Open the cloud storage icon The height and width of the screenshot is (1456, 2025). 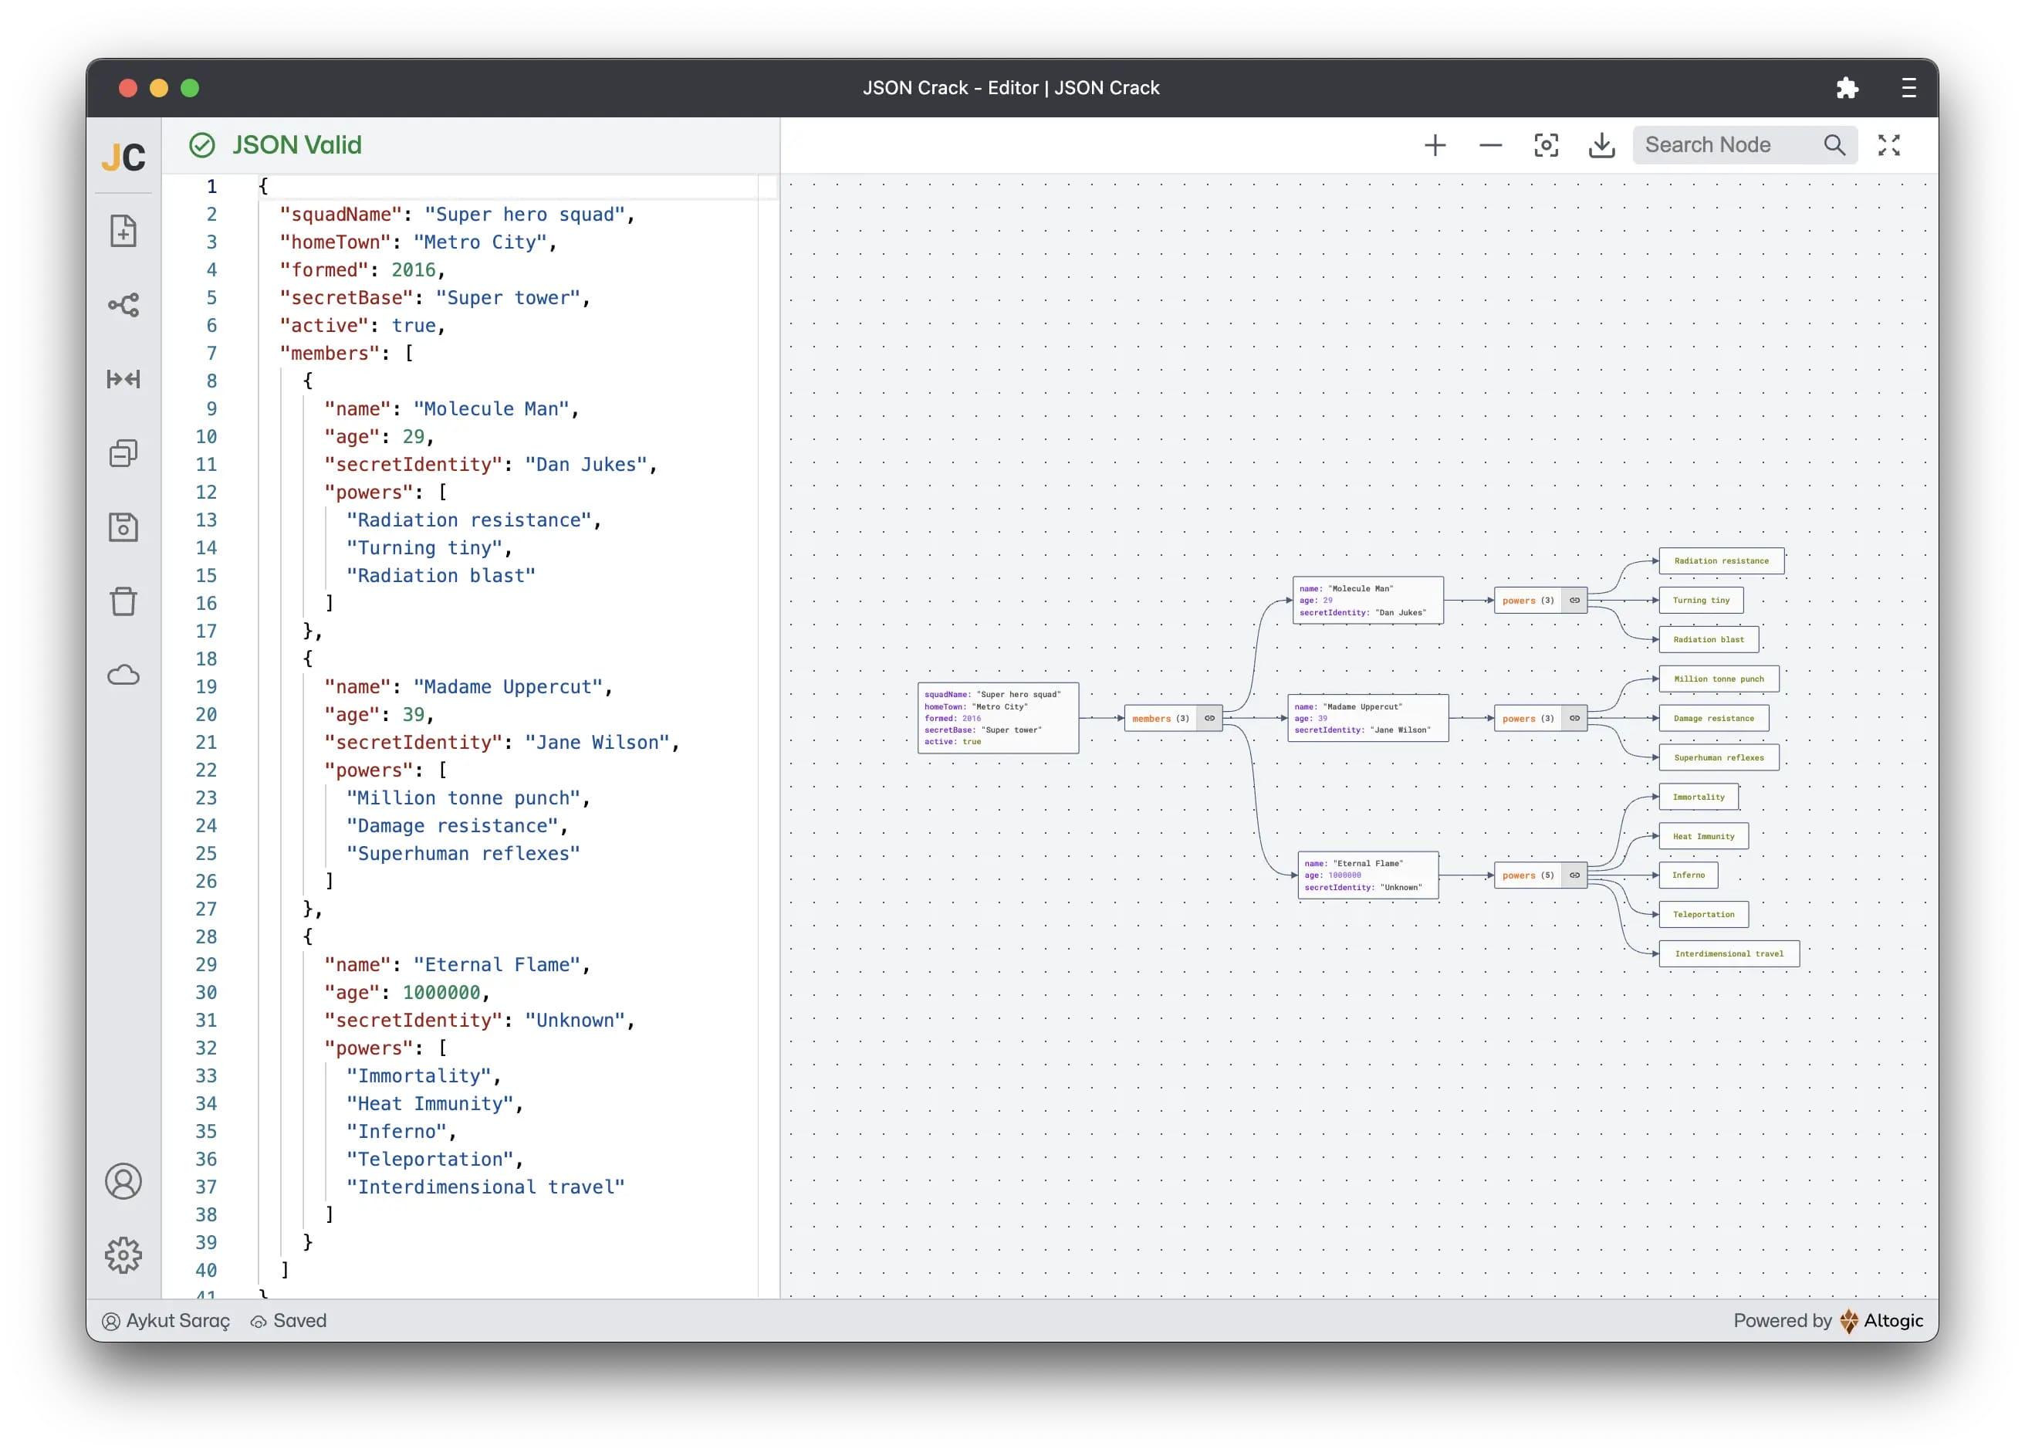point(123,676)
